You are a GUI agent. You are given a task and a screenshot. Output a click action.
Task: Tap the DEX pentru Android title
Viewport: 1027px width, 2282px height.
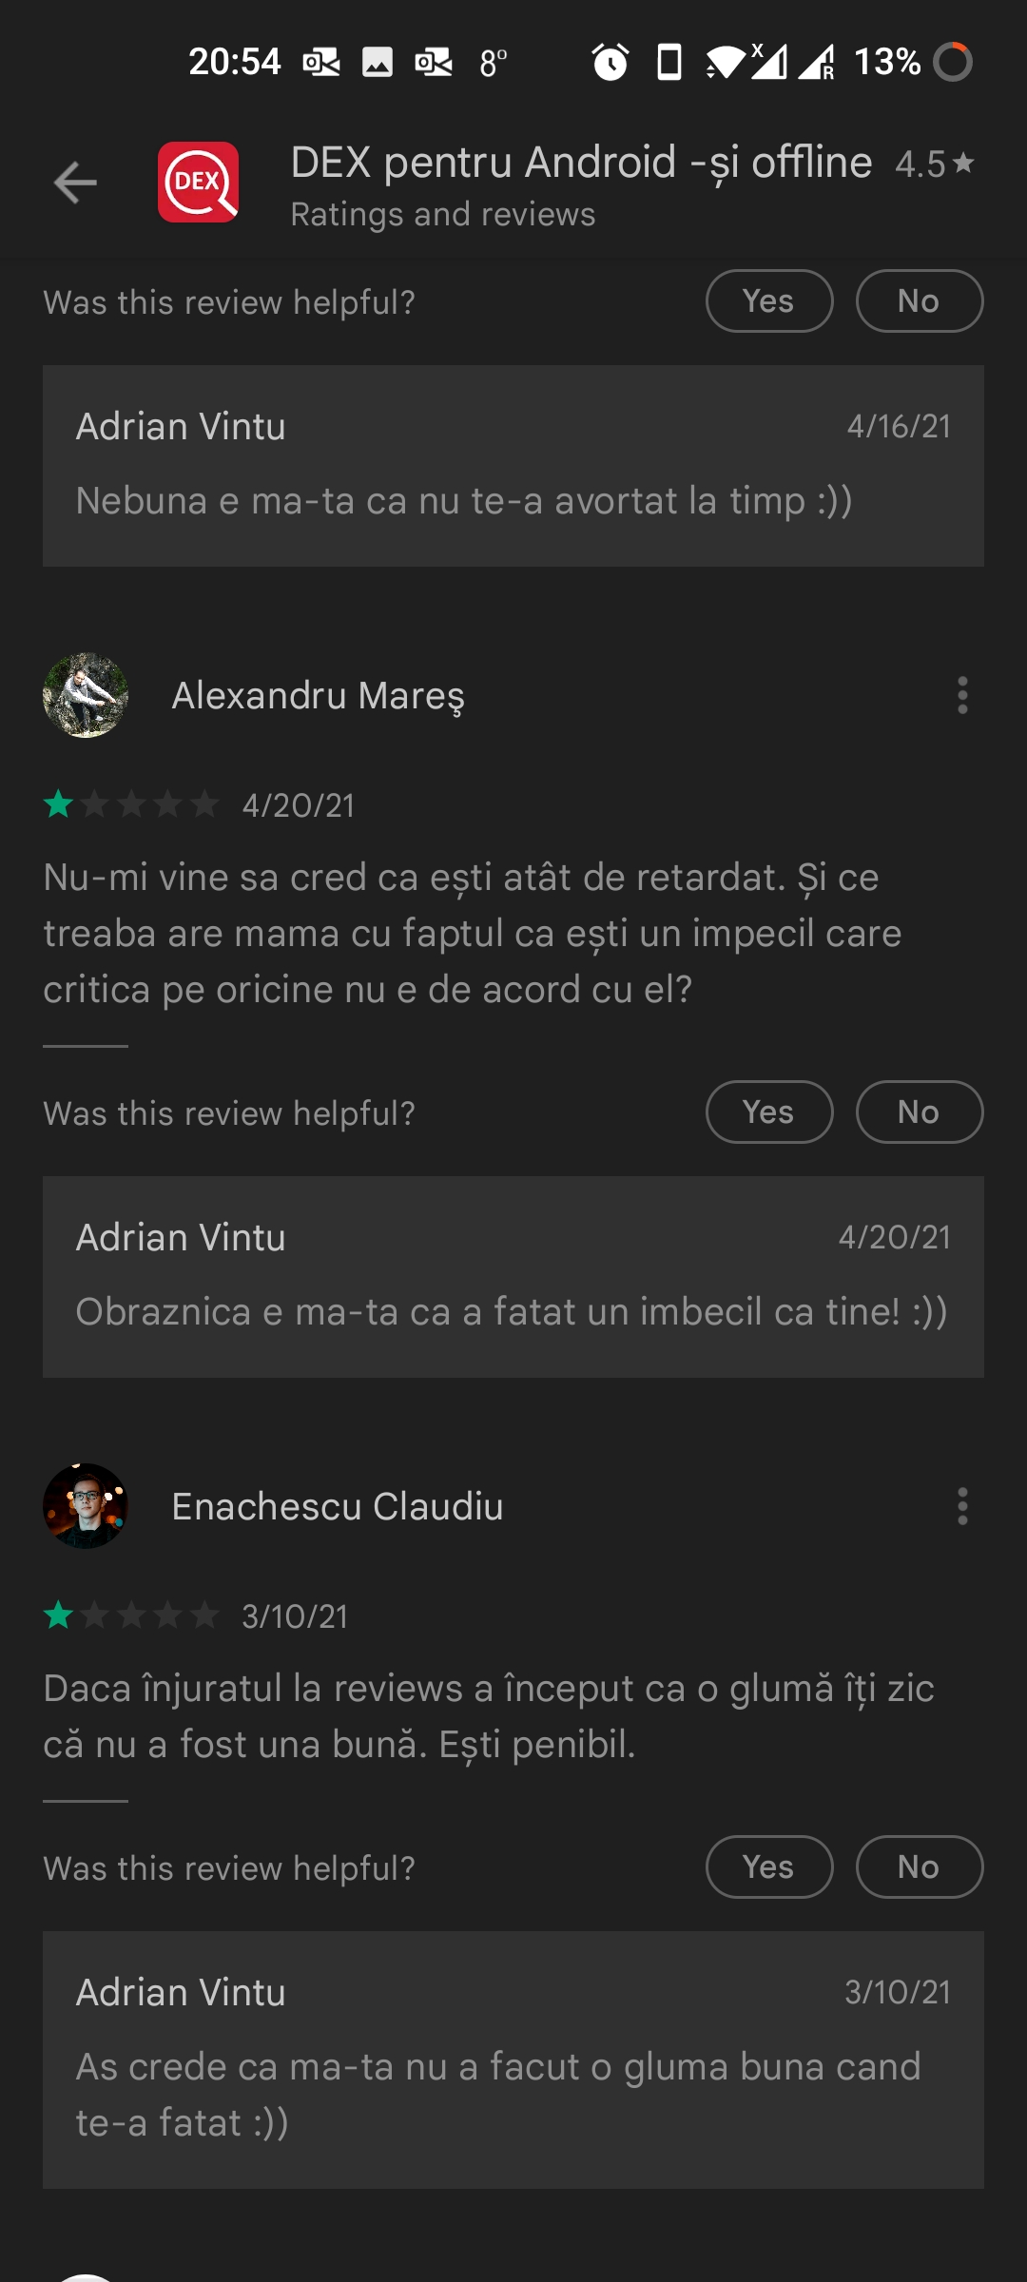pyautogui.click(x=581, y=162)
